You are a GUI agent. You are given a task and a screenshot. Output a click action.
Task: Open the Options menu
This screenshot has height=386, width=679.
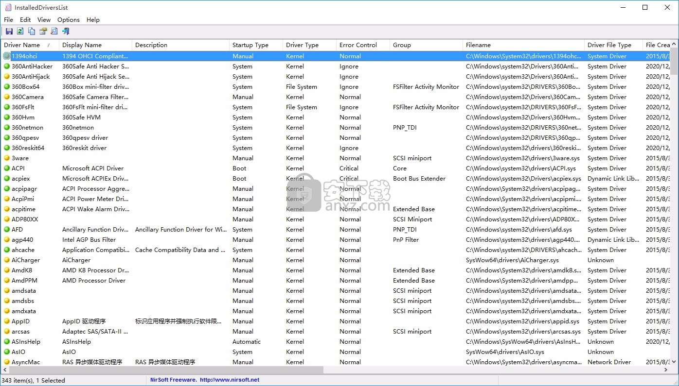coord(69,20)
